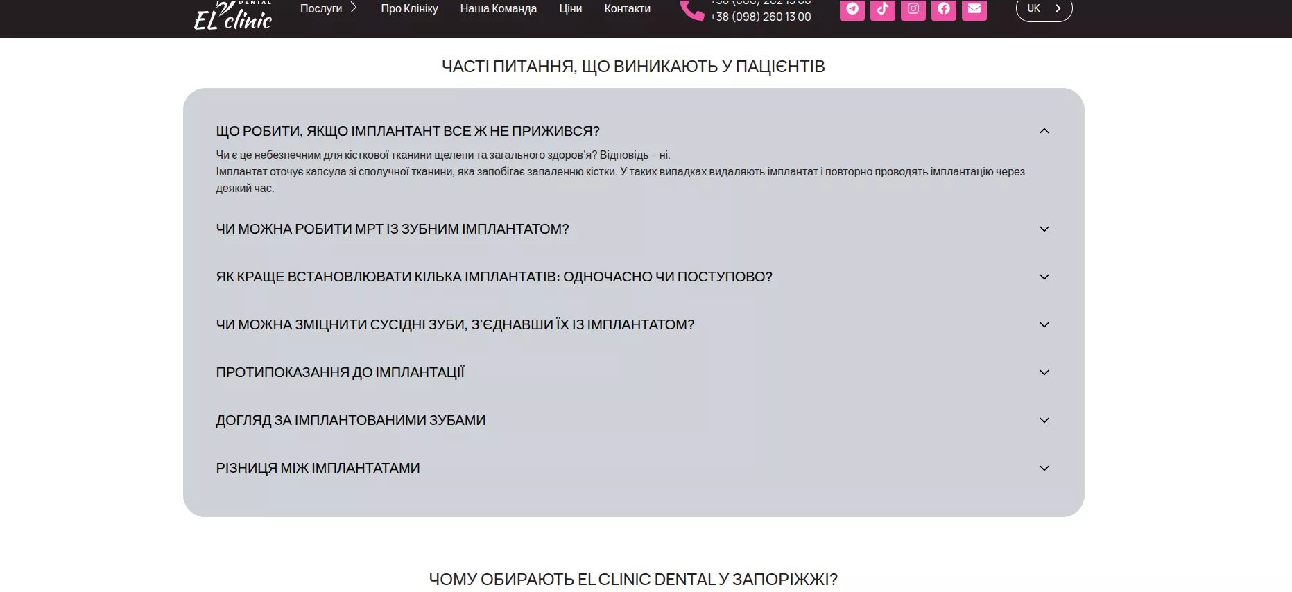
Task: Open the Telegram social icon
Action: click(852, 9)
